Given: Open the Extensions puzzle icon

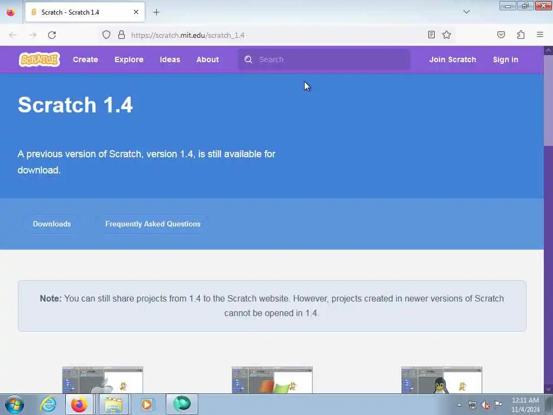Looking at the screenshot, I should pyautogui.click(x=521, y=35).
